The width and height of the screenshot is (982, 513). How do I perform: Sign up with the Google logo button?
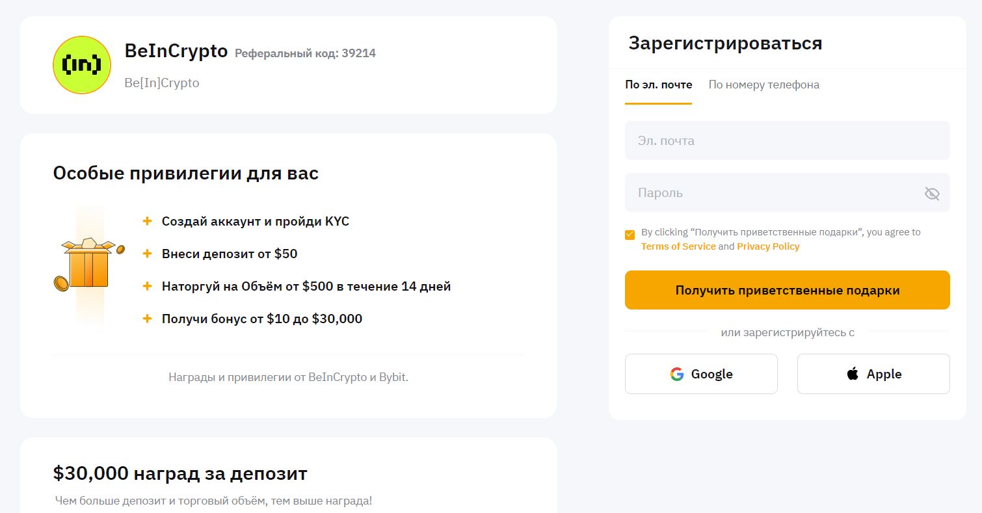pos(701,374)
